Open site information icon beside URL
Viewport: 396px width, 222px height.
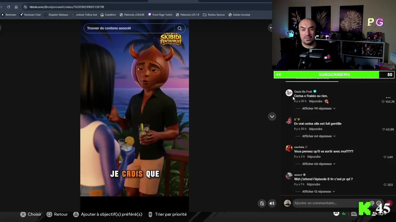tap(25, 7)
